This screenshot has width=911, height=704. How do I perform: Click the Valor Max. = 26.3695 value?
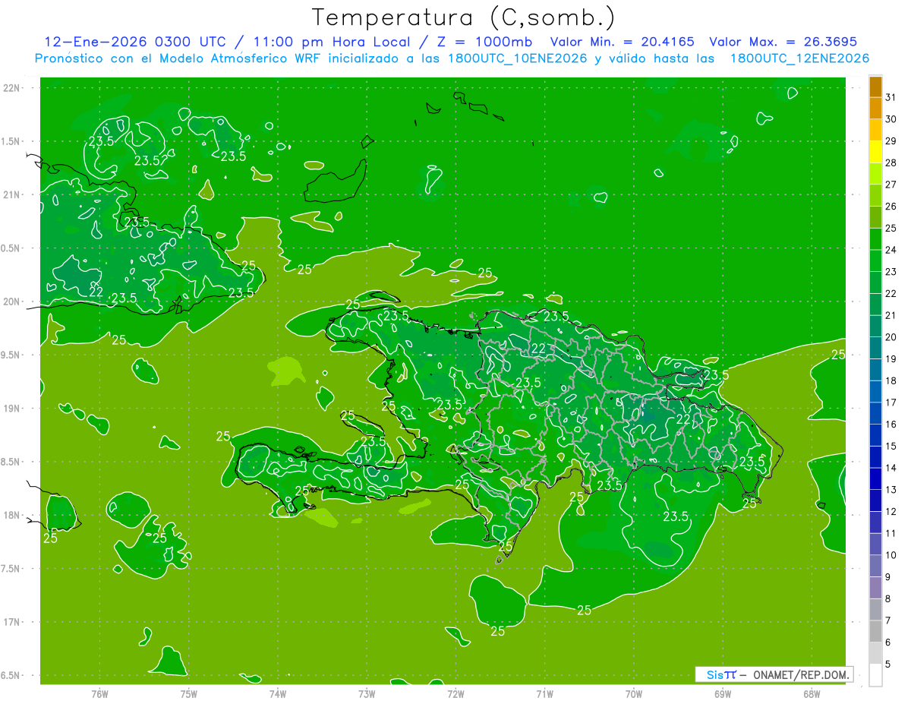click(x=783, y=42)
